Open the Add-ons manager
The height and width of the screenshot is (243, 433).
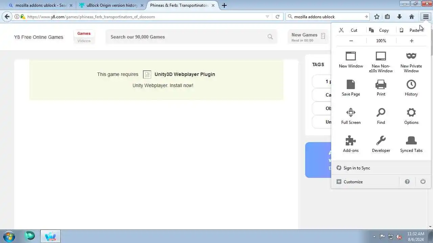(351, 144)
